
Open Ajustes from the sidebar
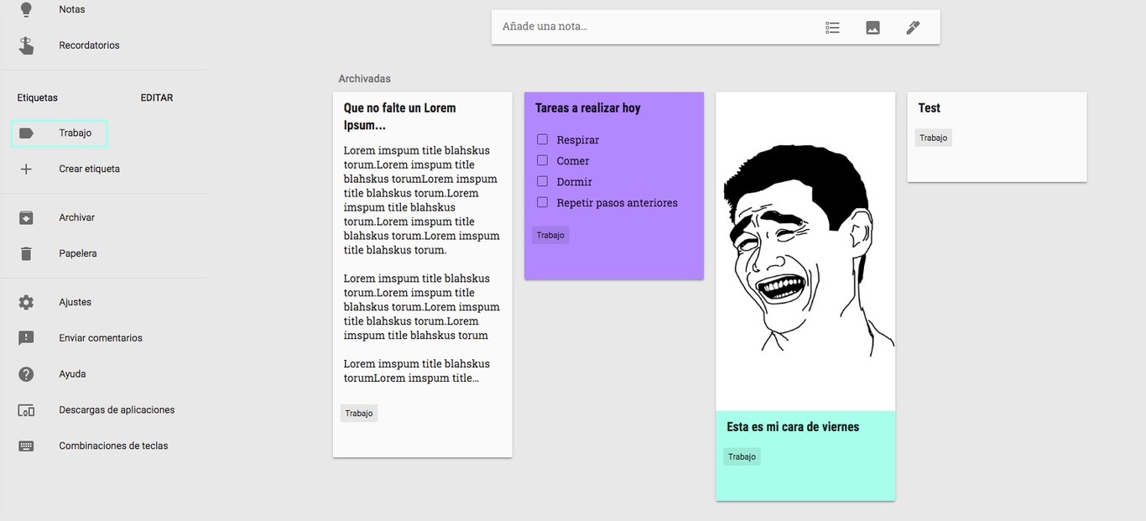pyautogui.click(x=75, y=302)
